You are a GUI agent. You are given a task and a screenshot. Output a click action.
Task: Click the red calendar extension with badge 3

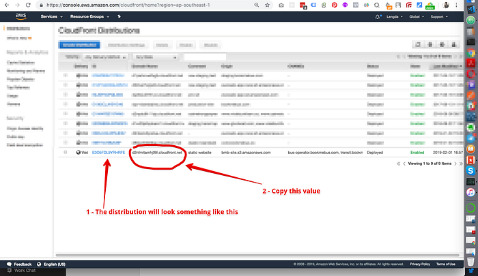[x=303, y=5]
